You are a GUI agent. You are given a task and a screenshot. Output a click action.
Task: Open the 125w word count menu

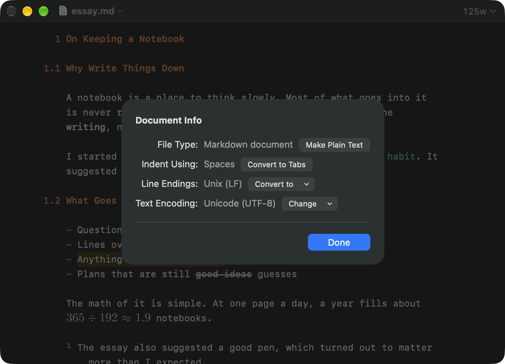pos(479,12)
